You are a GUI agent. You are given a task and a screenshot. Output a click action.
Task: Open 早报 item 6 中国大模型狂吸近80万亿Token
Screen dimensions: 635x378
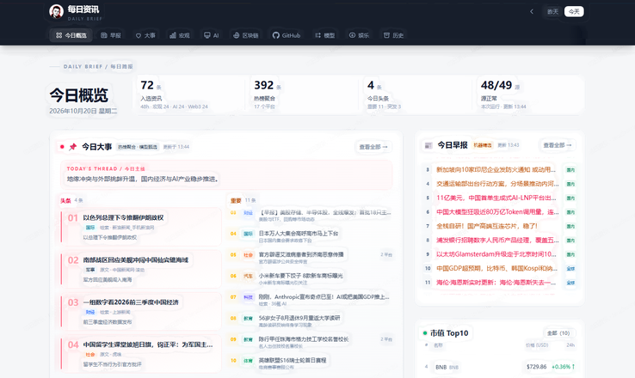pyautogui.click(x=499, y=212)
